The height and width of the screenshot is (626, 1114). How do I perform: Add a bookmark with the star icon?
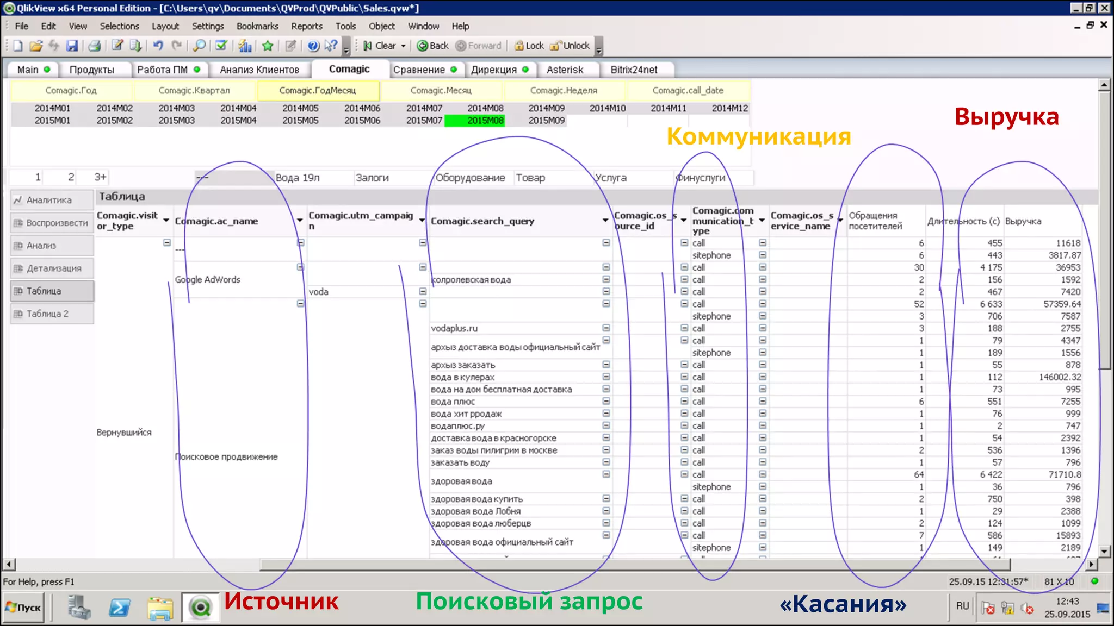click(x=268, y=46)
